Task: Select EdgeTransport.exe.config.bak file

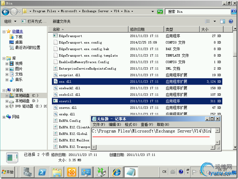Action: coord(84,49)
